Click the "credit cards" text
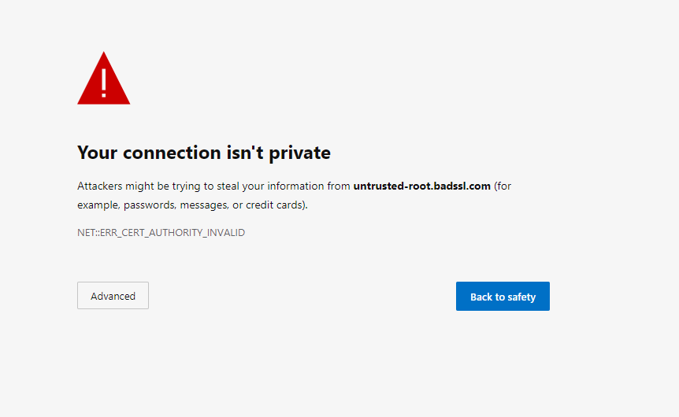 [273, 205]
